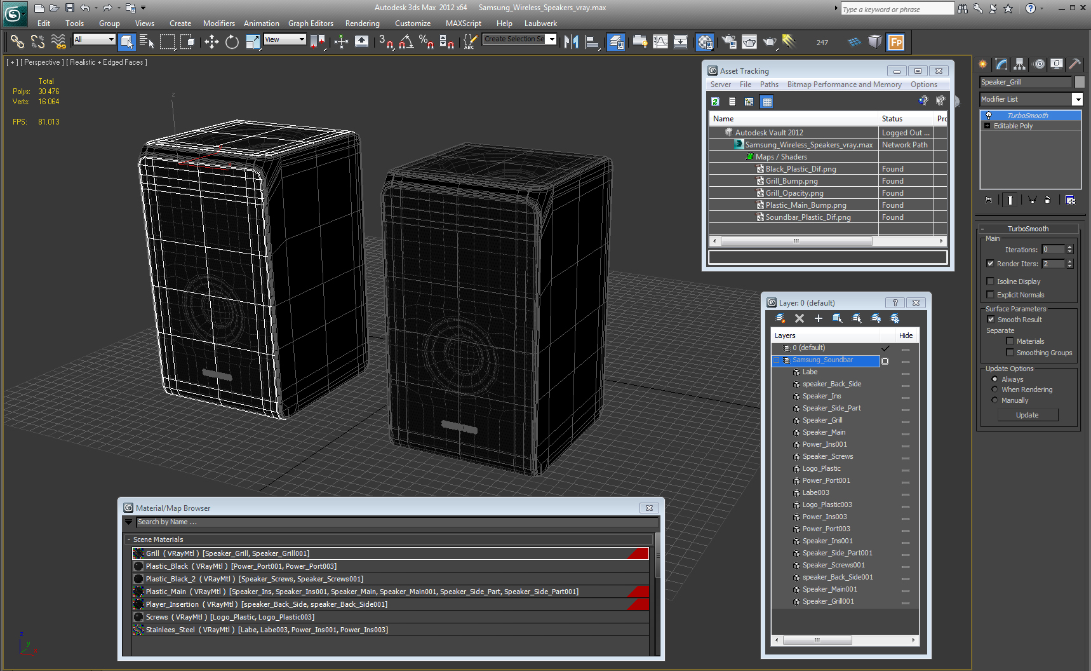Open the Rendering menu
This screenshot has height=671, width=1091.
coord(362,24)
